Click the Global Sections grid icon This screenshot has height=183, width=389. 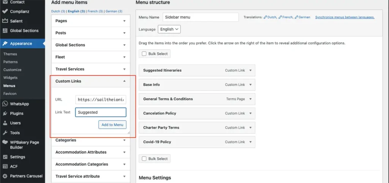(x=5, y=31)
